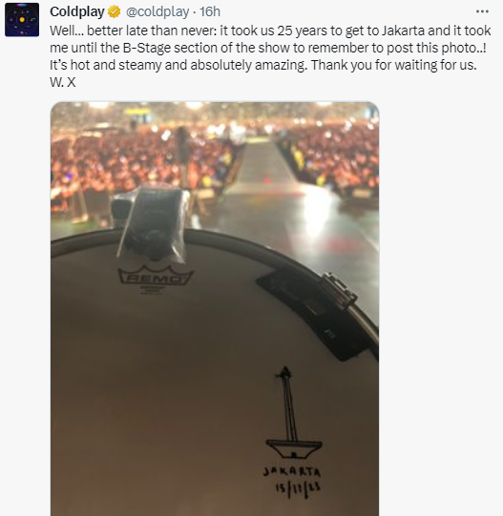Click "Thank you for waiting for us" sentence
Screen dimensions: 503x516
click(394, 65)
